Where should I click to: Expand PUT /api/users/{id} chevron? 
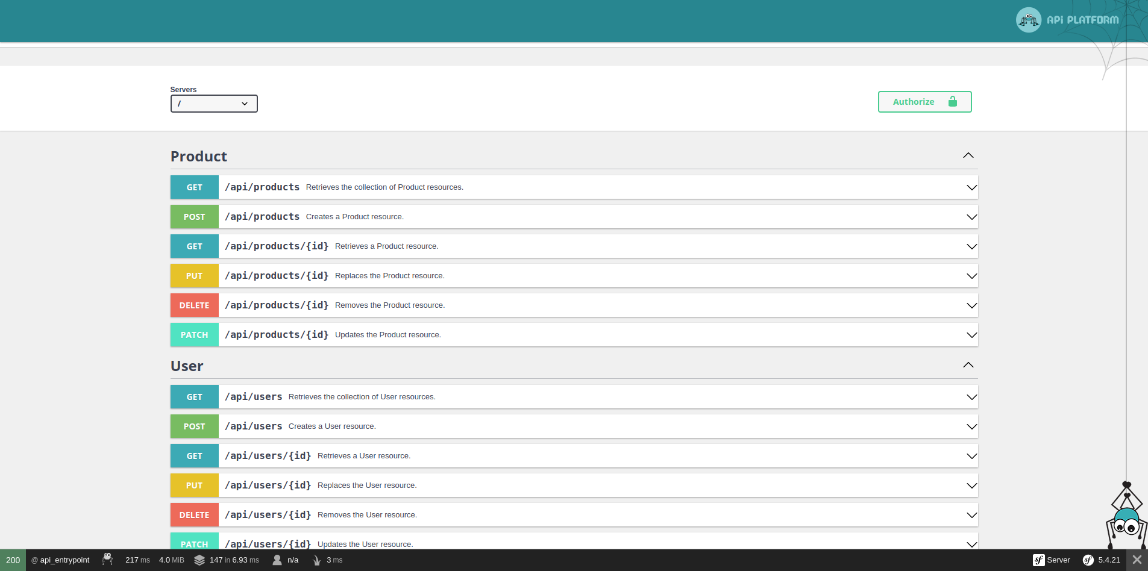click(x=972, y=485)
